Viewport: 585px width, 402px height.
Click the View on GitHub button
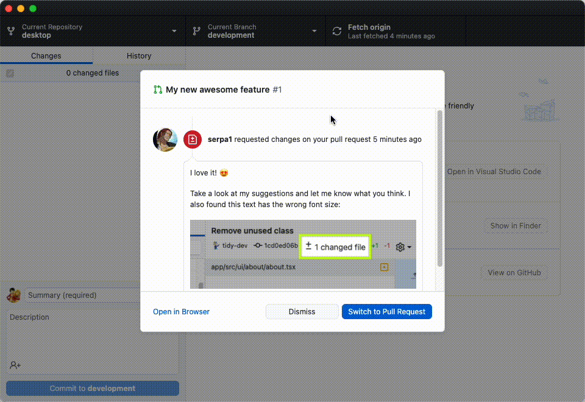click(x=514, y=273)
